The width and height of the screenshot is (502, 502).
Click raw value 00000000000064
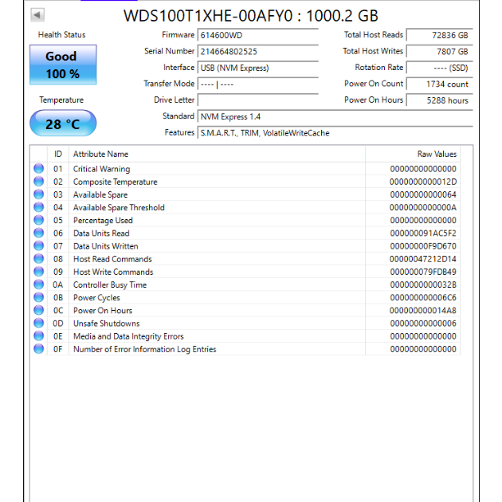[x=423, y=194]
